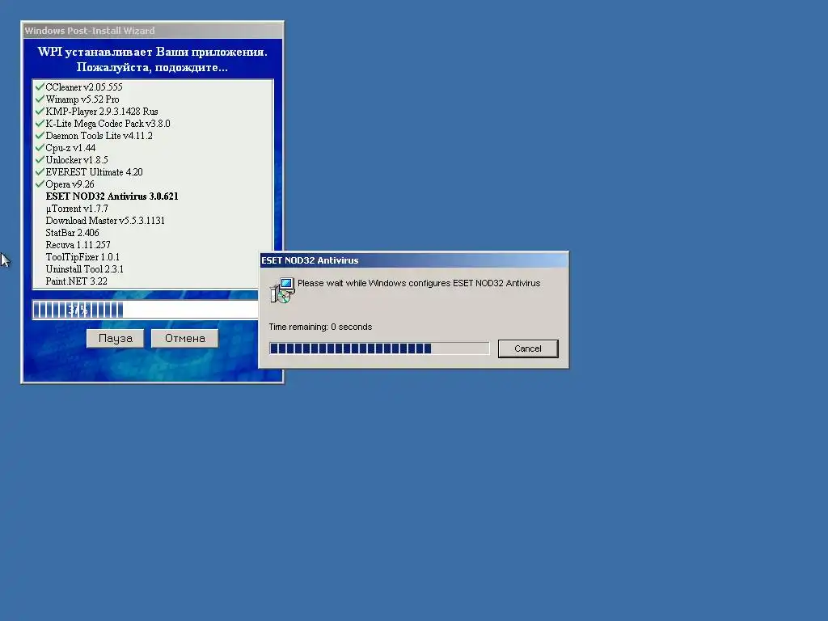The image size is (828, 621).
Task: Click the green checkmark beside Unlocker
Action: pos(40,159)
